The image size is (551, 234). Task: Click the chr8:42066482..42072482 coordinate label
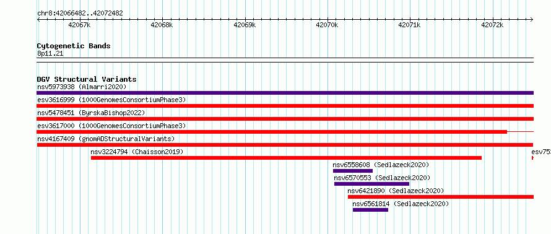[x=80, y=14]
